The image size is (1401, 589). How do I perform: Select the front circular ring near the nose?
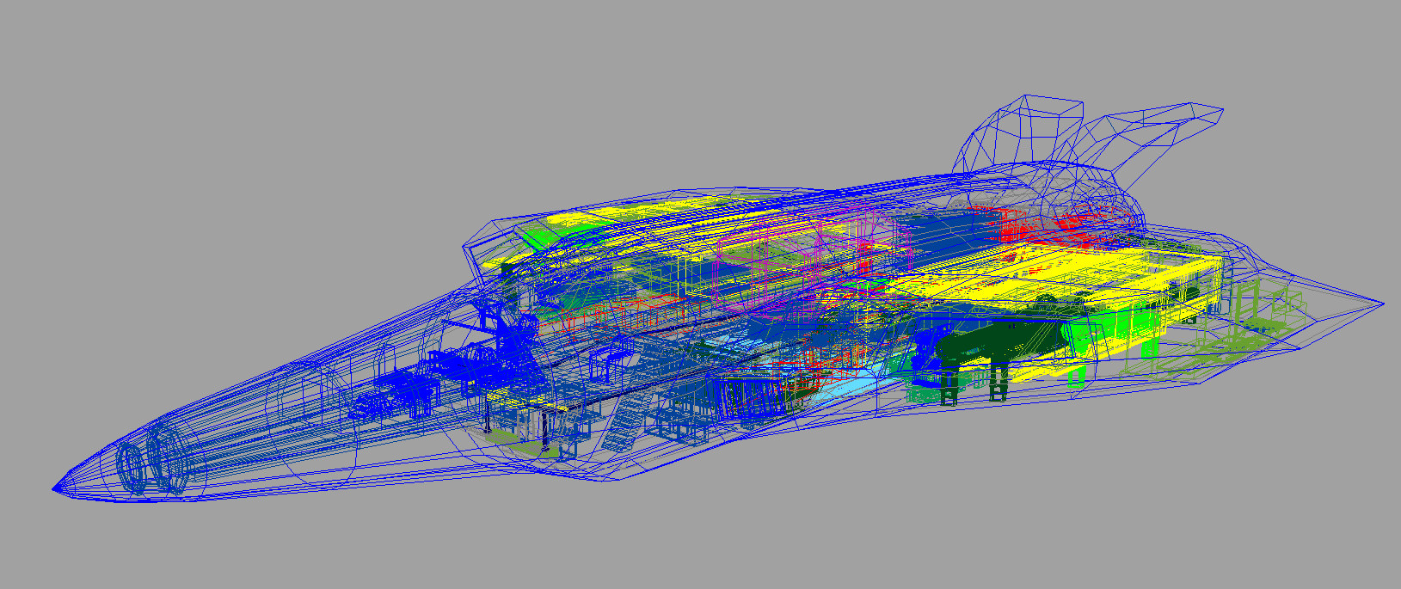pos(132,468)
